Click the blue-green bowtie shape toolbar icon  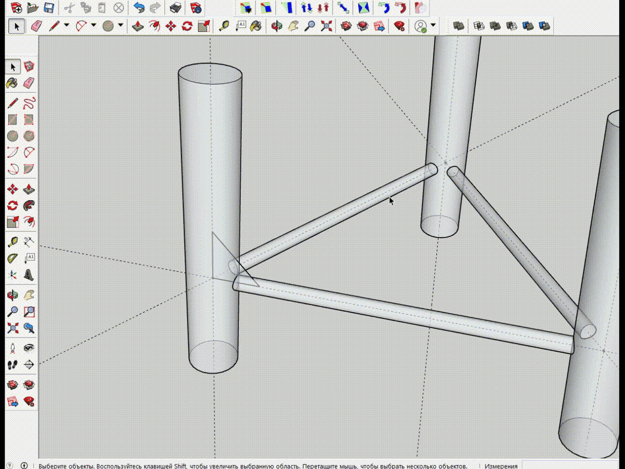(365, 8)
